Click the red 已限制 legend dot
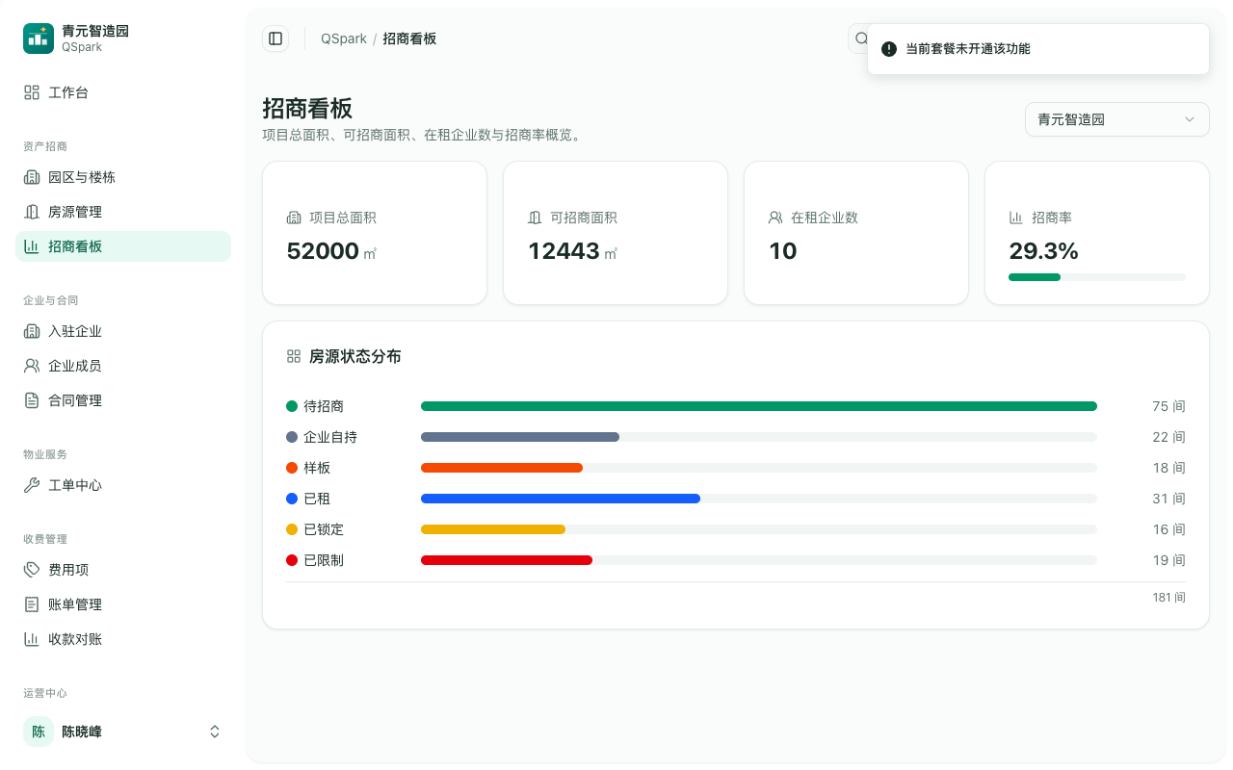 pyautogui.click(x=292, y=560)
